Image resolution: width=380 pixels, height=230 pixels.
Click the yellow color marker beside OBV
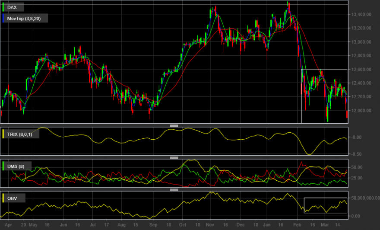click(3, 198)
